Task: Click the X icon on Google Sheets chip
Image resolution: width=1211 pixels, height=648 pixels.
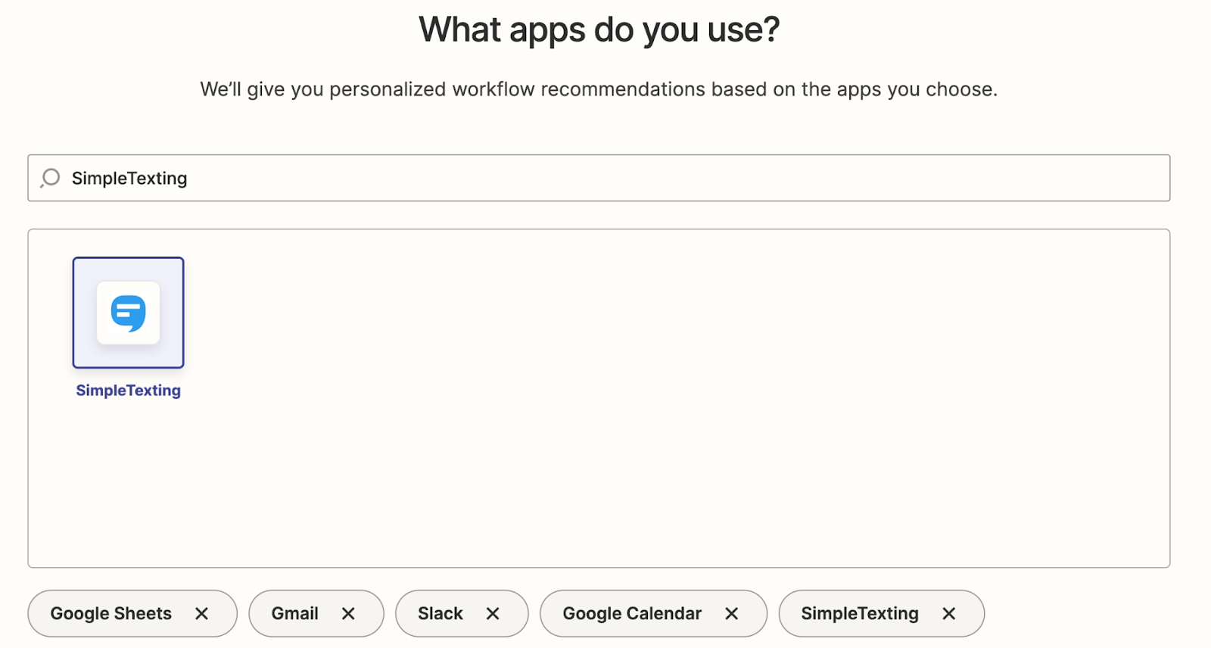Action: [202, 613]
